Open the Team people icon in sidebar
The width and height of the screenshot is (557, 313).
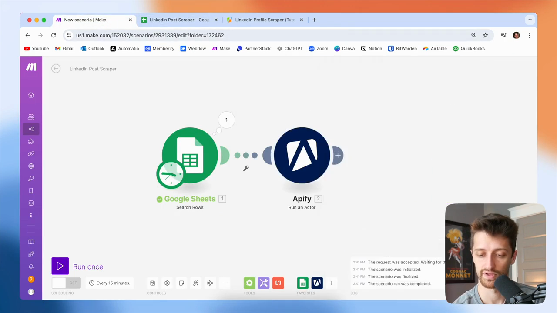click(x=31, y=117)
